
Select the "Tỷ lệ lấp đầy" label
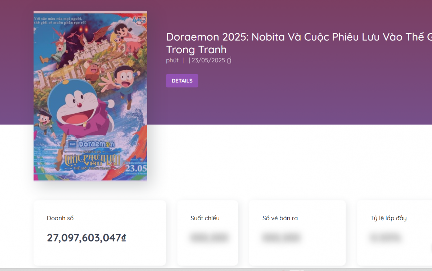point(388,218)
